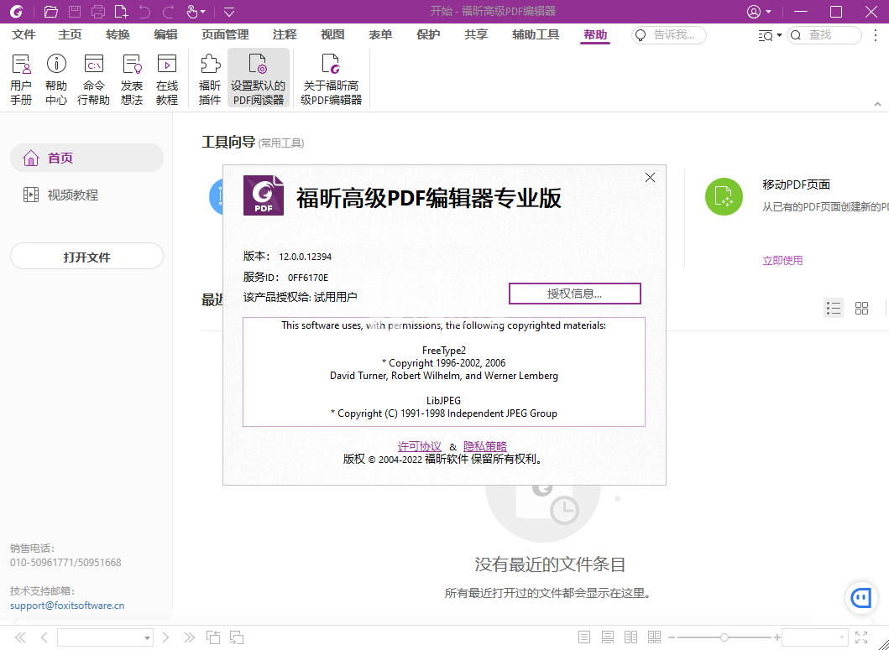The image size is (889, 650).
Task: Go to first page using double-left arrows
Action: coord(20,637)
